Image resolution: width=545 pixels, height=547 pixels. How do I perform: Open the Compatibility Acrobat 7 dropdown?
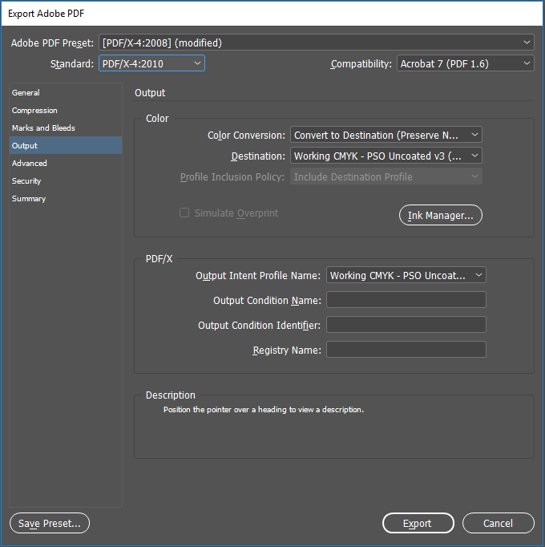click(x=465, y=63)
